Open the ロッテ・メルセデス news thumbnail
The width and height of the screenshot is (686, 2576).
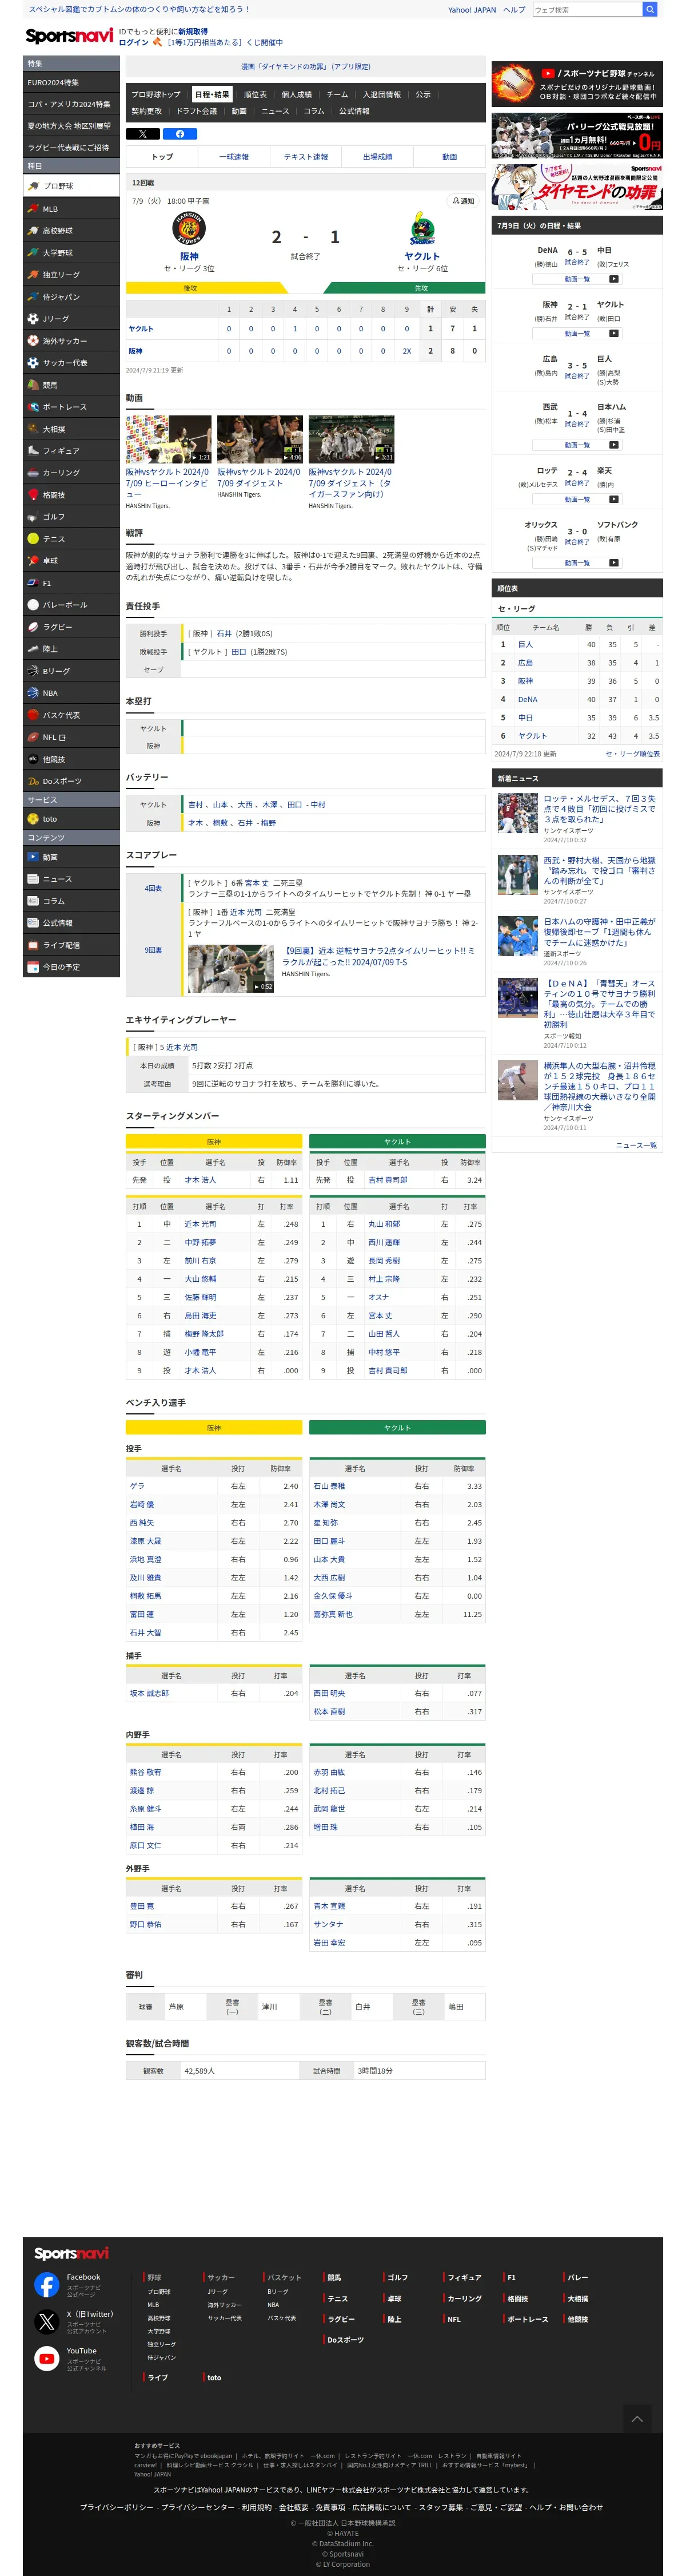(x=517, y=813)
